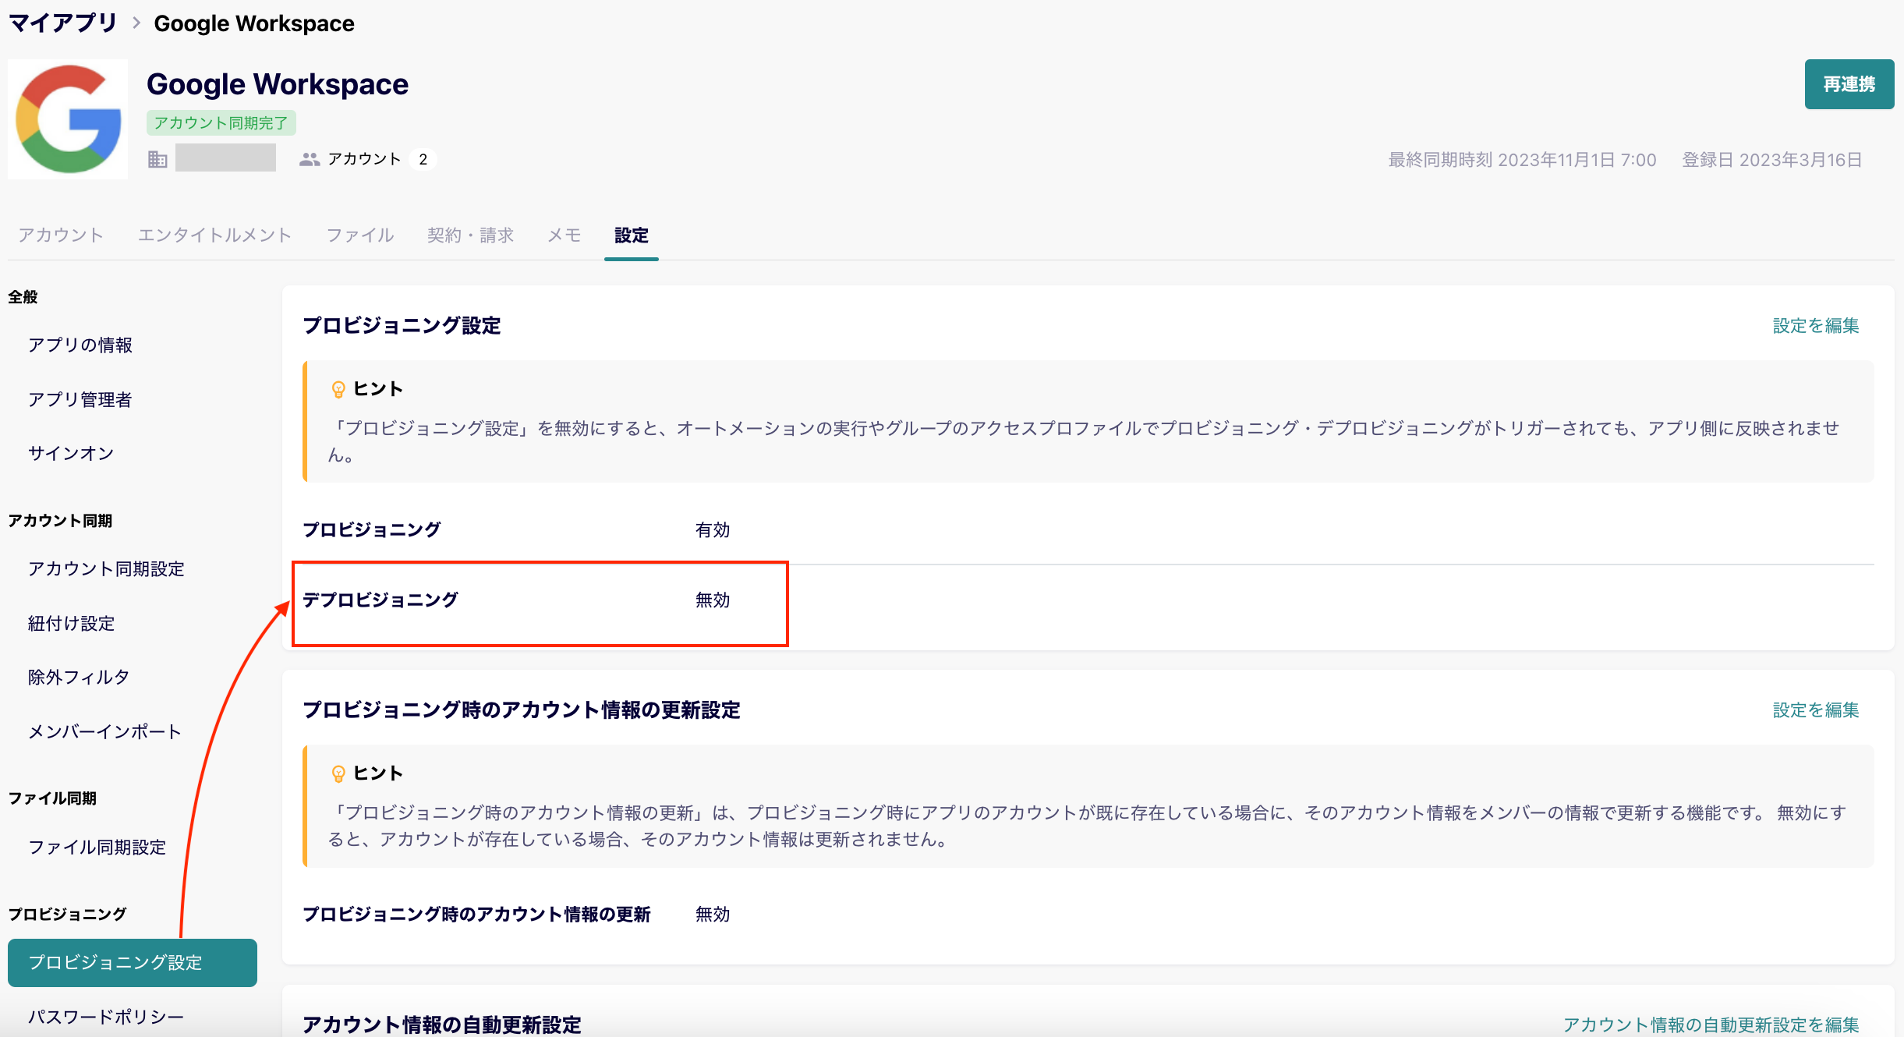Switch to the 契約・請求 tab
Screen dimensions: 1904x1037
pyautogui.click(x=470, y=235)
